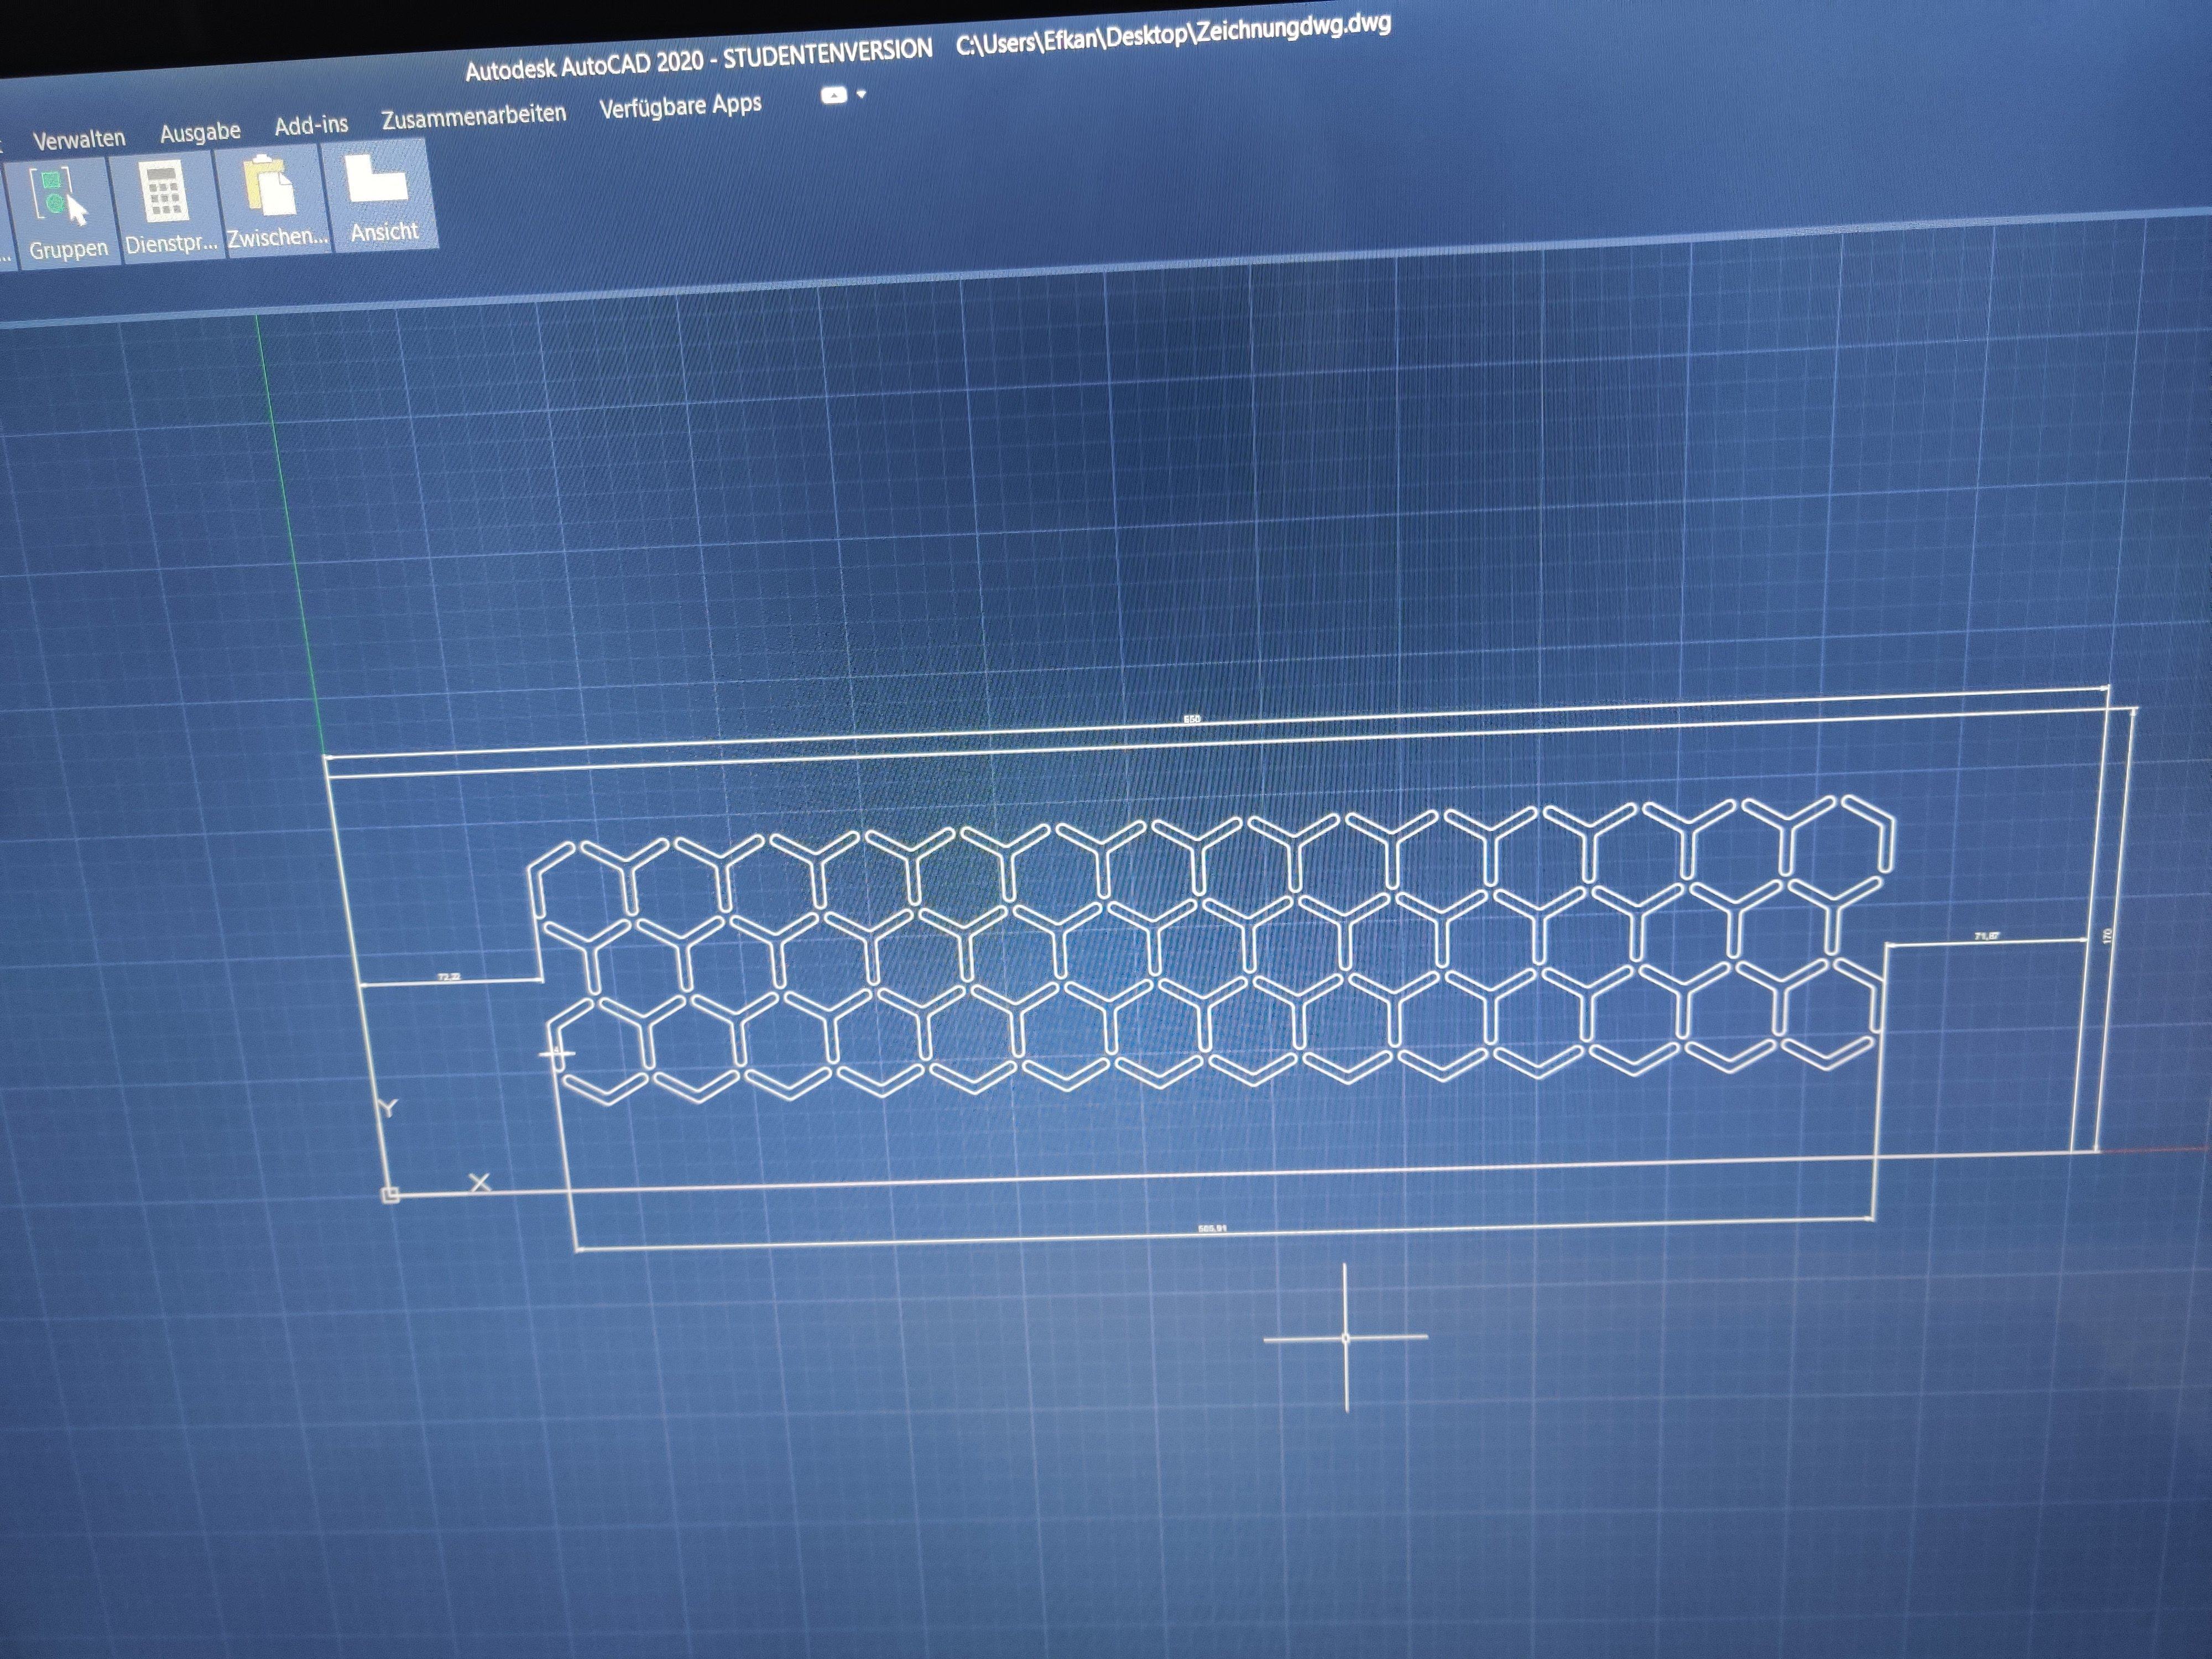Switch to the Ausgabe ribbon tab
The height and width of the screenshot is (1659, 2212).
coord(200,131)
